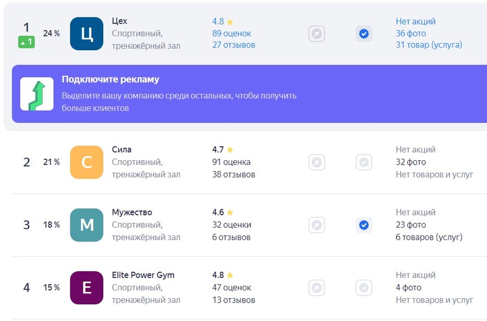
Task: Click the green growth arrow ad icon
Action: tap(37, 94)
